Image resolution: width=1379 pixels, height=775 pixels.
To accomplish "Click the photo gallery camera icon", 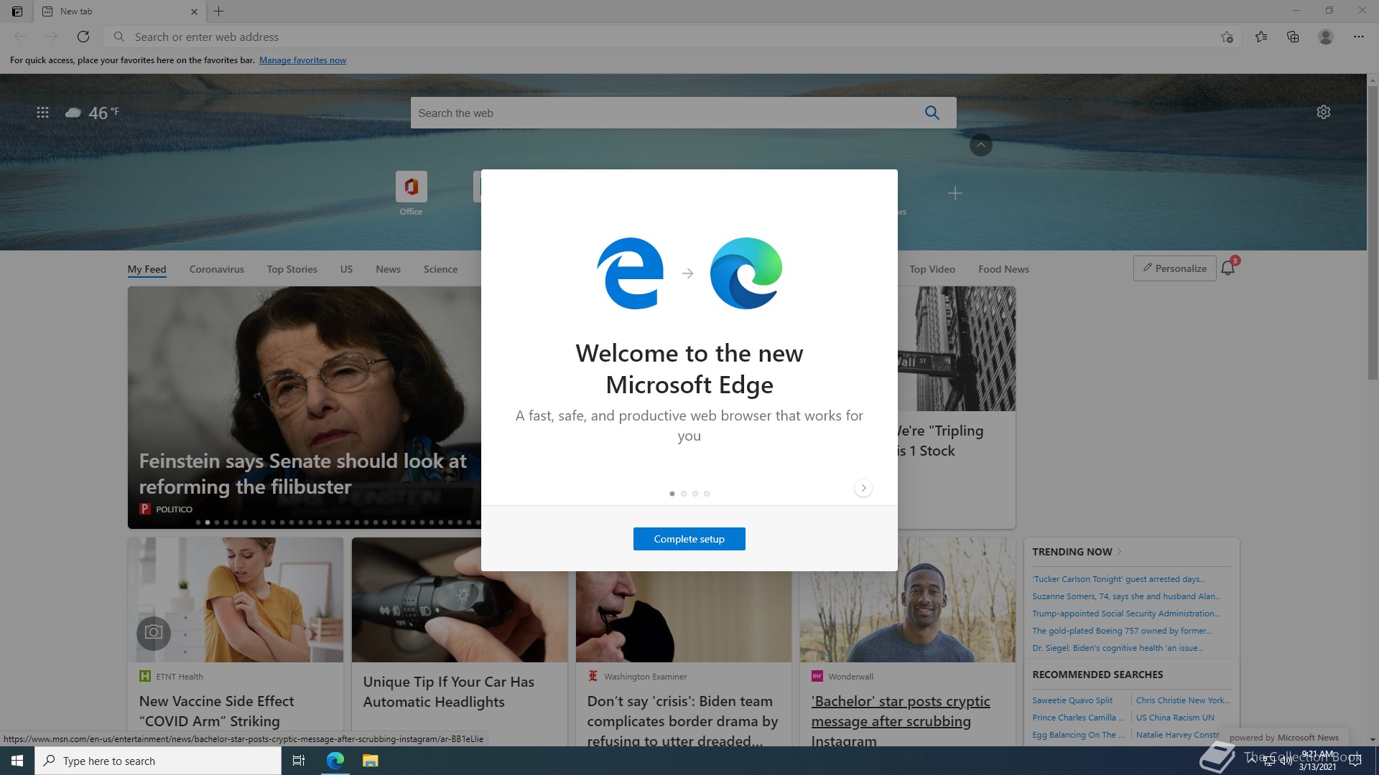I will pyautogui.click(x=154, y=633).
